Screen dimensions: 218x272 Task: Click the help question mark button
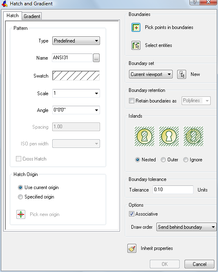[x=194, y=2]
